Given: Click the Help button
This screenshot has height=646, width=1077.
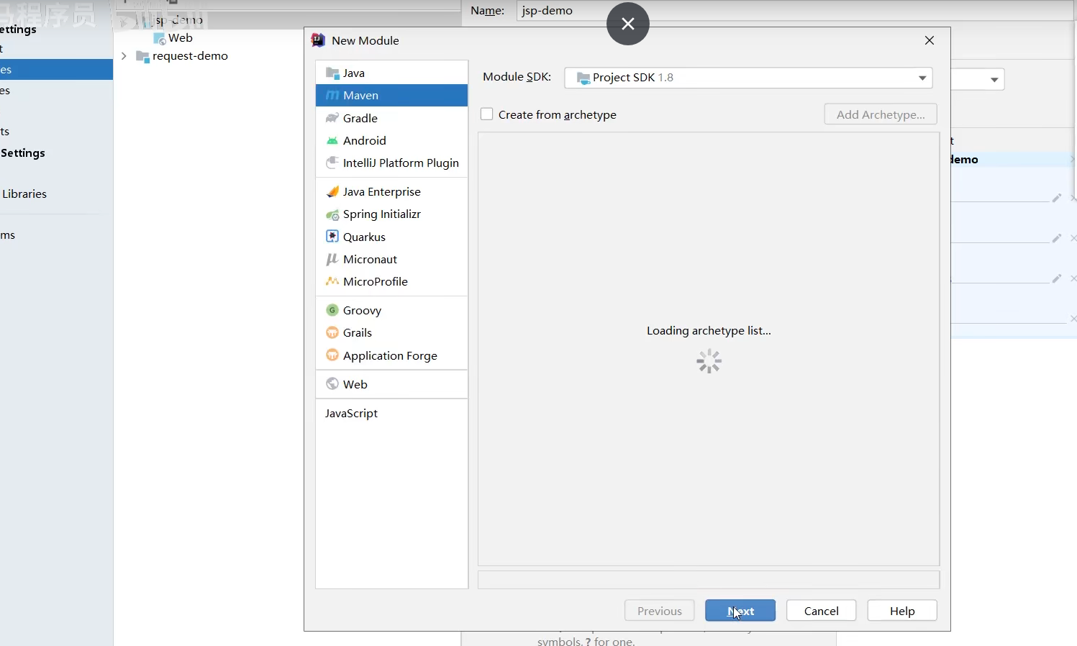Looking at the screenshot, I should (902, 610).
